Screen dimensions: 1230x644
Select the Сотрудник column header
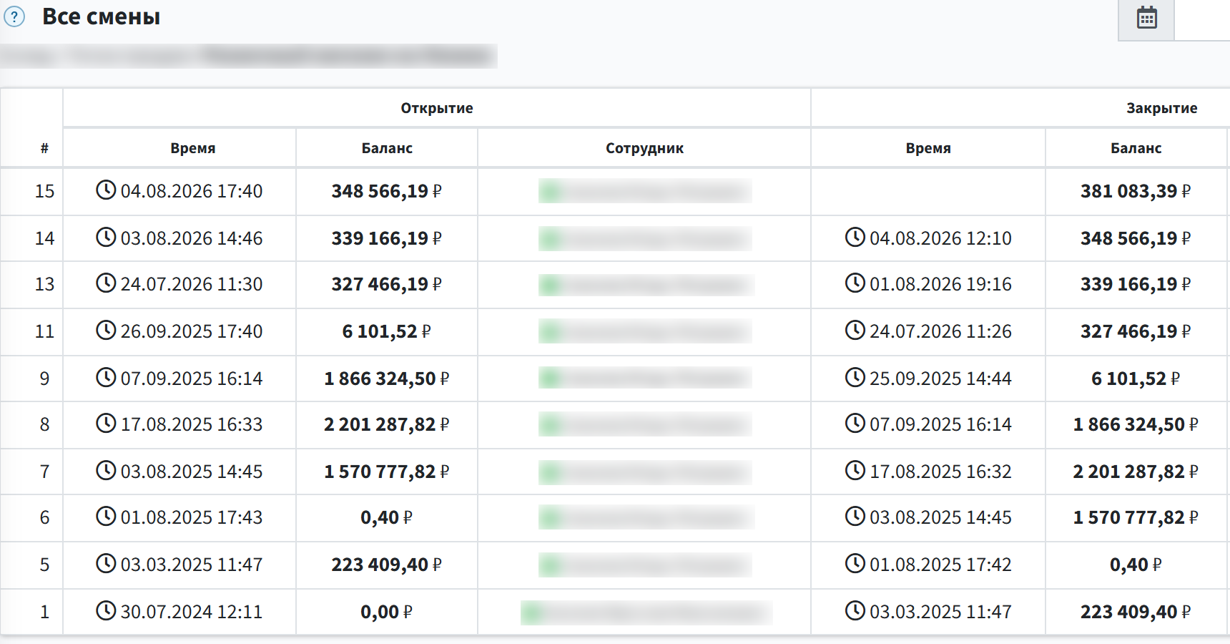[x=644, y=148]
